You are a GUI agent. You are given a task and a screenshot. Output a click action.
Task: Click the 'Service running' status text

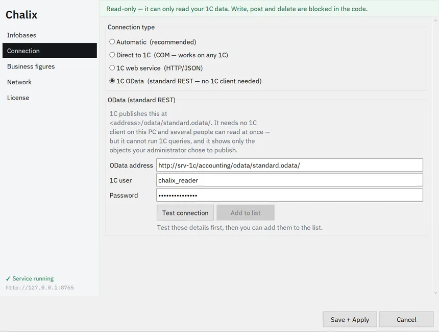pyautogui.click(x=33, y=278)
